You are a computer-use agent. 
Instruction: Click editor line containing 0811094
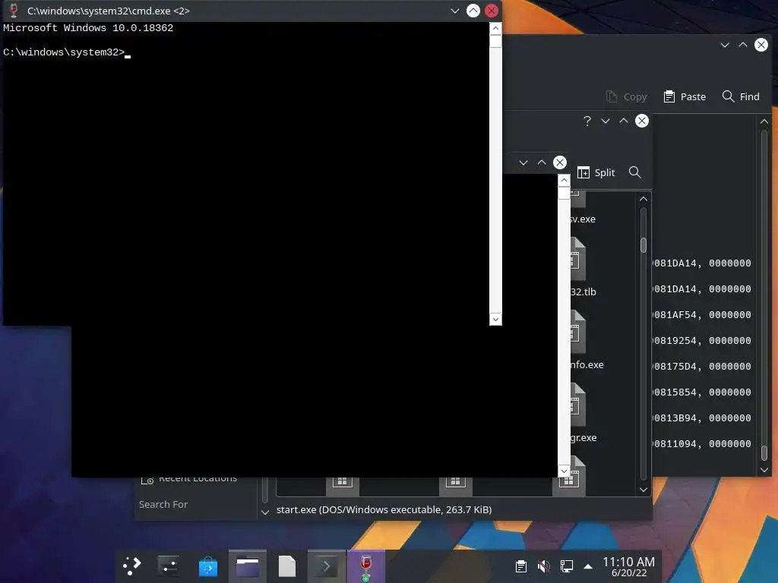tap(702, 443)
